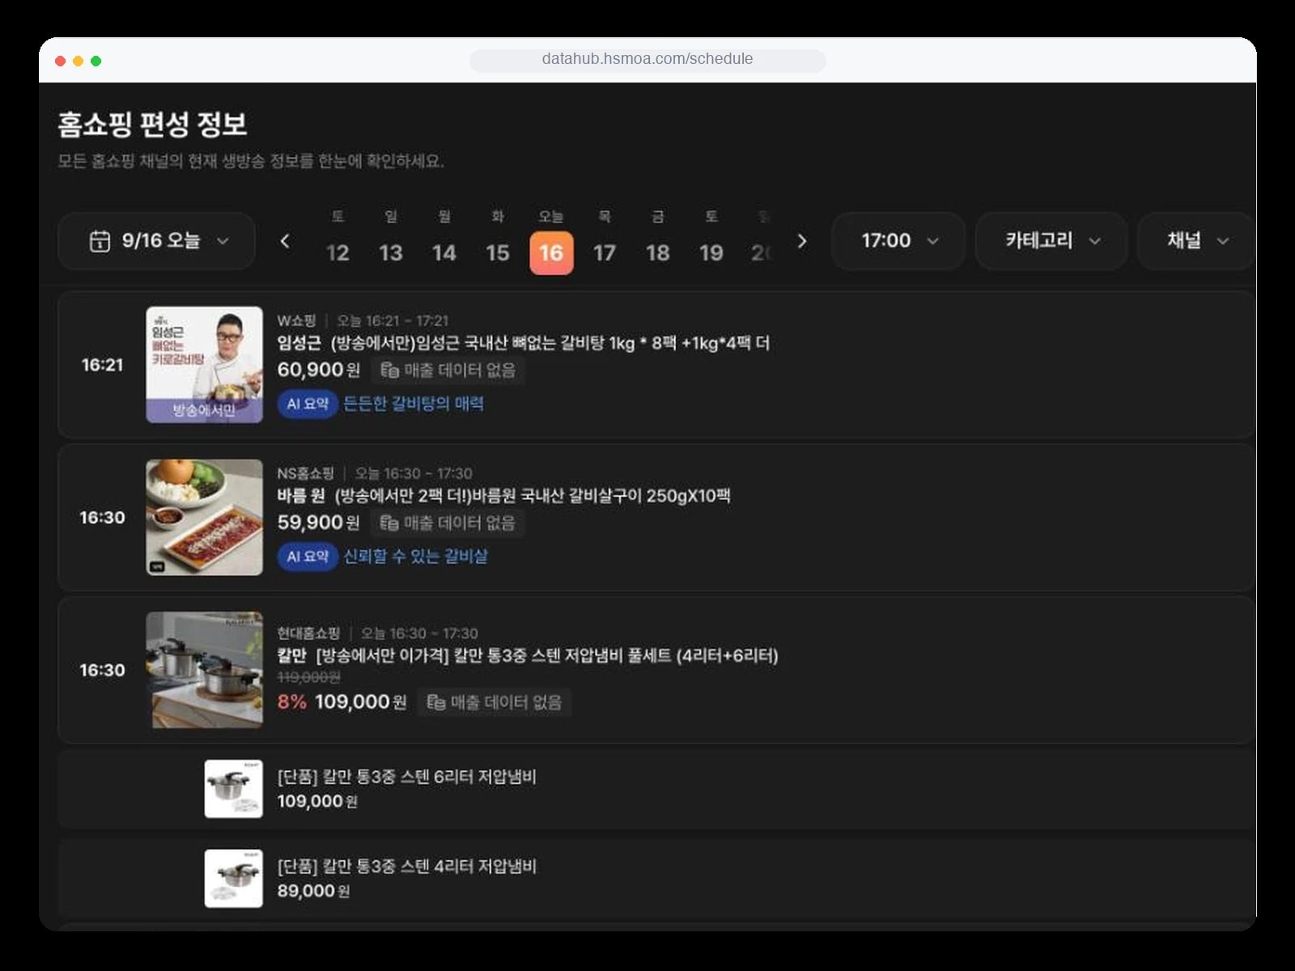This screenshot has height=971, width=1295.
Task: Click the 8% discount label
Action: click(x=292, y=702)
